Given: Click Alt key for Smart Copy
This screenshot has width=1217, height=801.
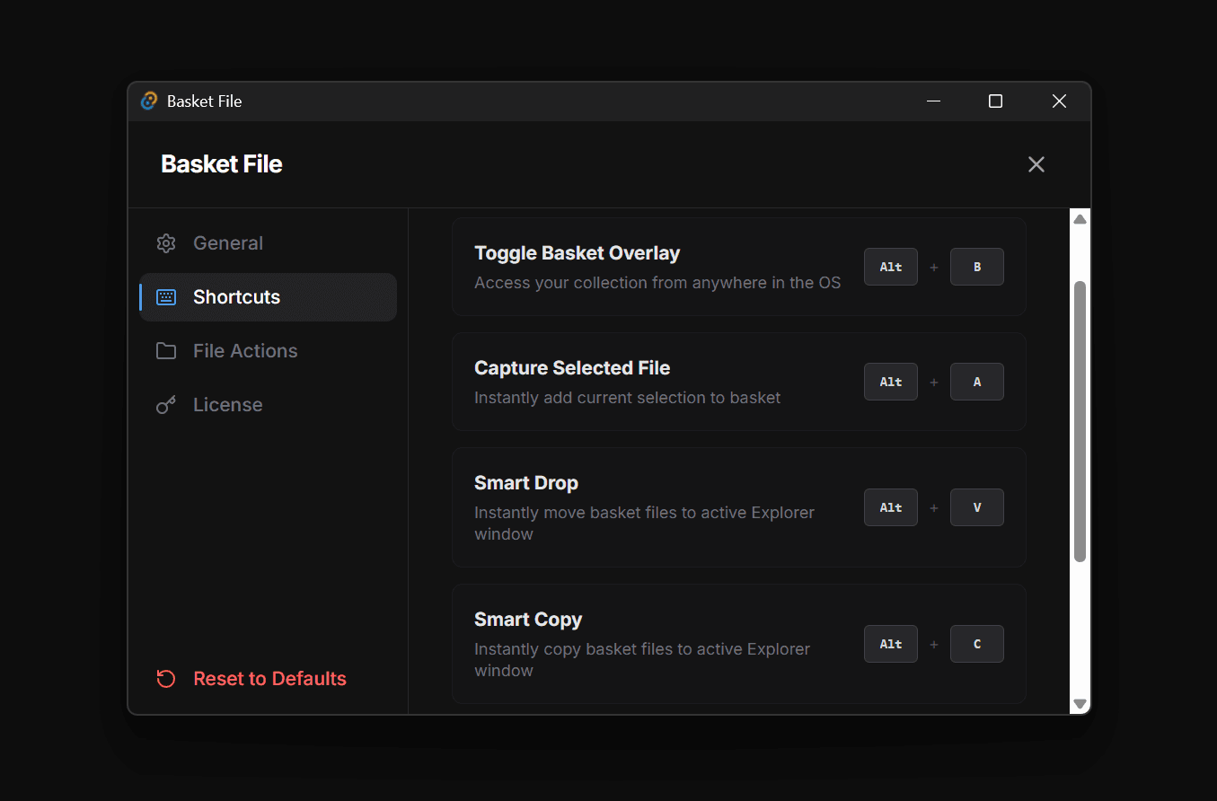Looking at the screenshot, I should coord(891,644).
